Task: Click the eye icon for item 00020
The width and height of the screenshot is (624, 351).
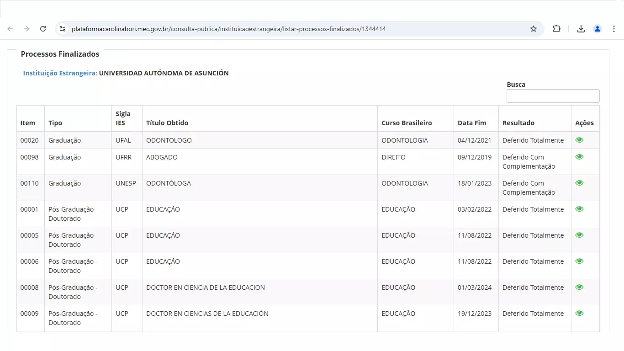Action: click(x=579, y=140)
